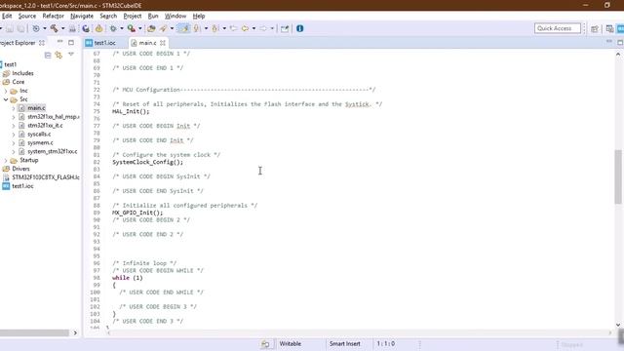Click the Collapse All icon in Project Explorer
The height and width of the screenshot is (351, 624).
click(48, 55)
